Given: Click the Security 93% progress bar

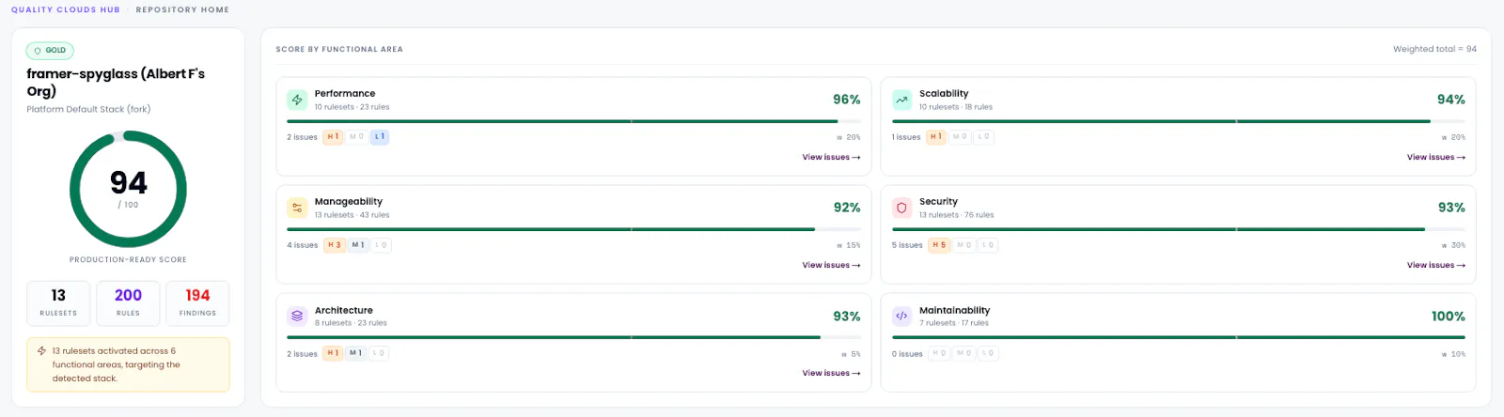Looking at the screenshot, I should click(1179, 229).
